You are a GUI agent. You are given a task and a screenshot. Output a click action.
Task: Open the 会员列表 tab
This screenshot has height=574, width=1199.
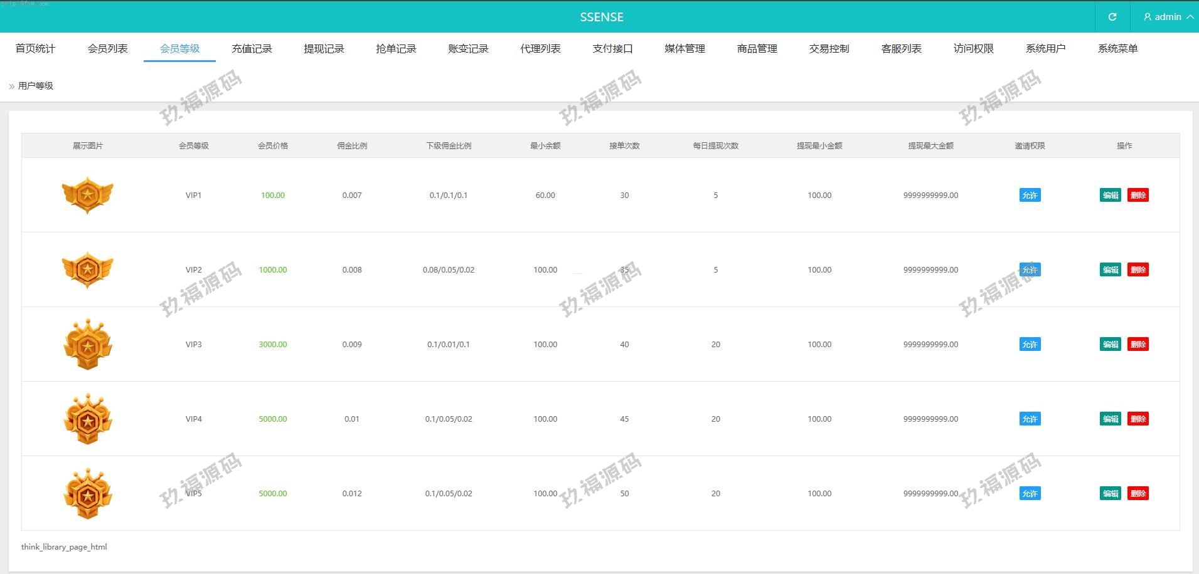[x=107, y=48]
